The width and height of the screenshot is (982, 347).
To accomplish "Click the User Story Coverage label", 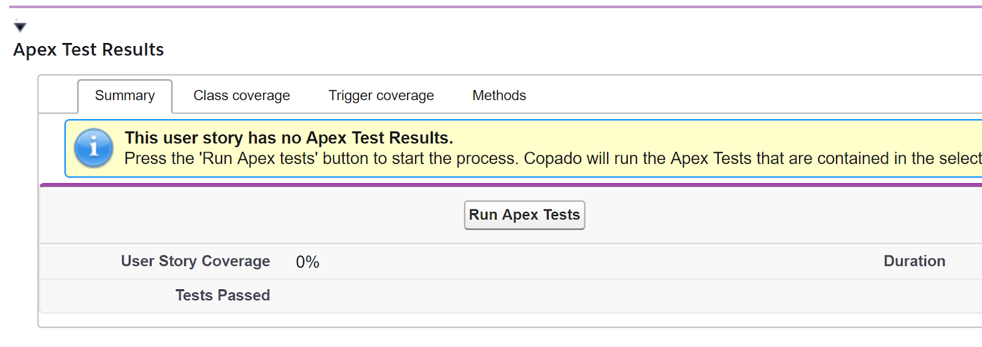I will [x=195, y=261].
